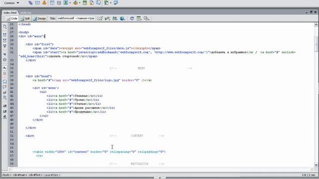Open the View Options menu
The height and width of the screenshot is (179, 319).
tap(139, 18)
